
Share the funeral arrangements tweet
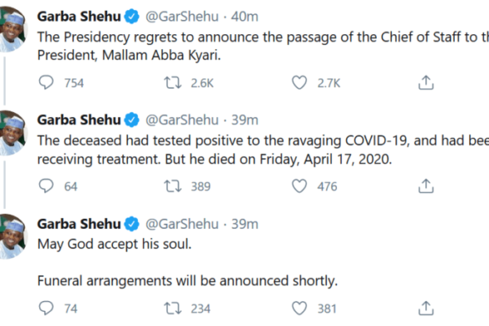click(x=426, y=308)
